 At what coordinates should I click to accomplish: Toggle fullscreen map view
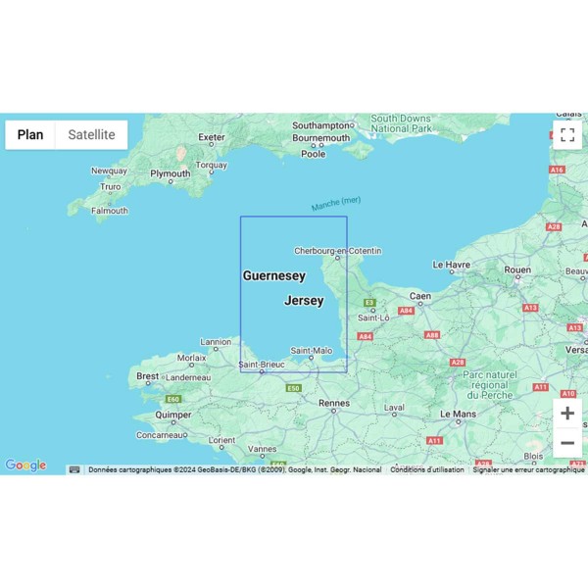(x=567, y=134)
